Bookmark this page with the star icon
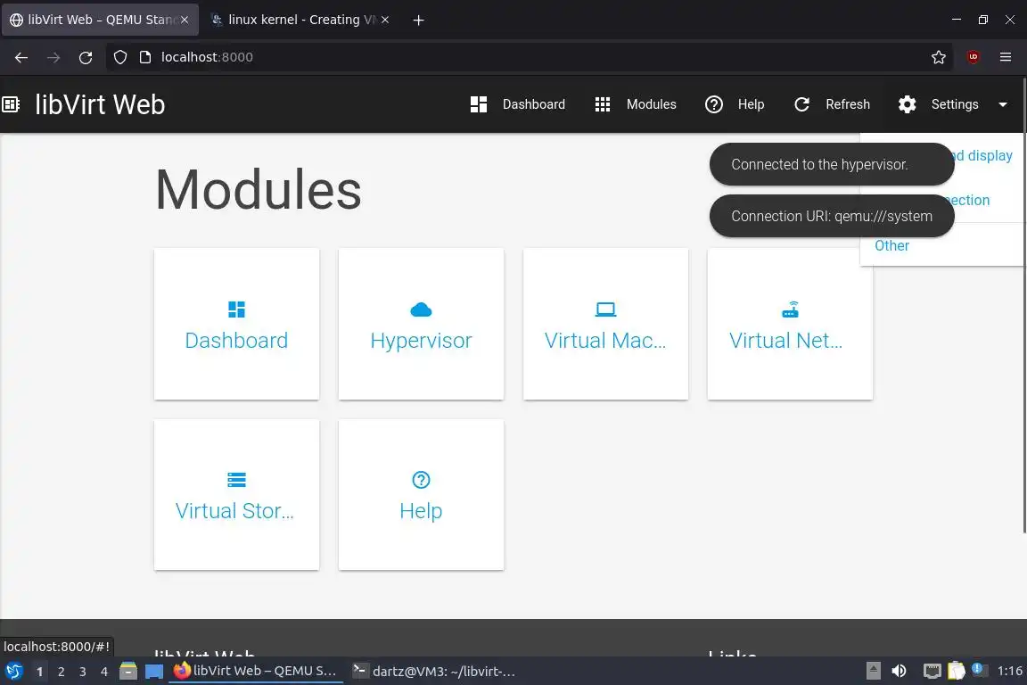Viewport: 1027px width, 685px height. click(x=939, y=58)
